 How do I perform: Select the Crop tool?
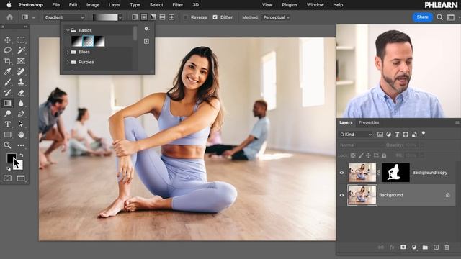(8, 60)
